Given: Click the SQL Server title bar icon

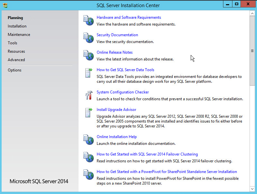Looking at the screenshot, I should pos(5,5).
